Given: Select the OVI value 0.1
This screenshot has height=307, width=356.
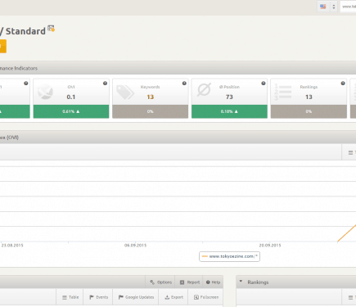Looking at the screenshot, I should click(71, 97).
